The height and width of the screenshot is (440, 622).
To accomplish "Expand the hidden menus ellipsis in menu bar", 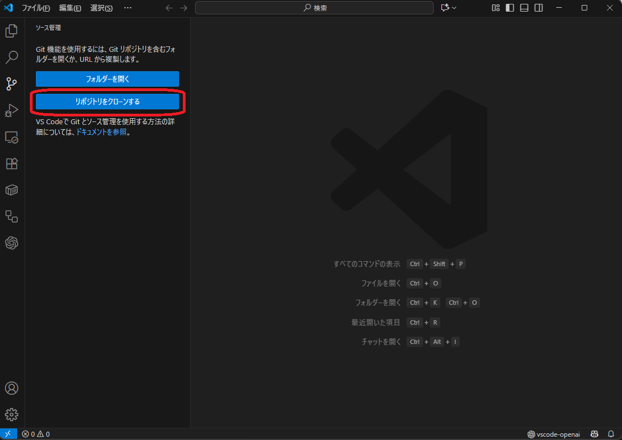I will 128,8.
